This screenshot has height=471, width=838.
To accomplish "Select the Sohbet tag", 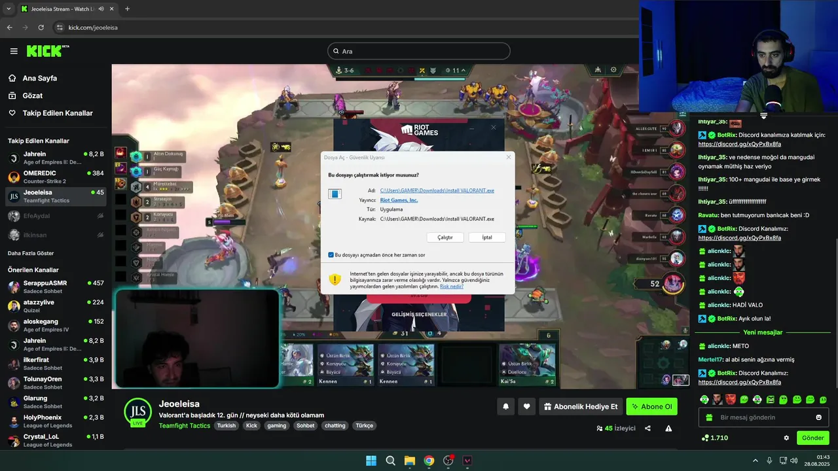I will tap(305, 426).
